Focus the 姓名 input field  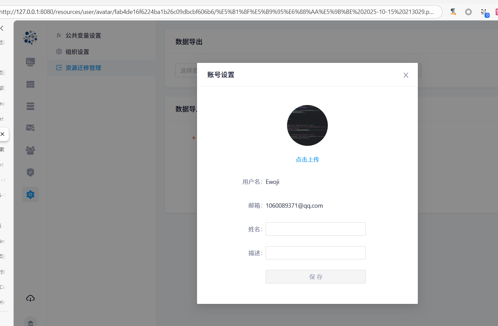[315, 229]
